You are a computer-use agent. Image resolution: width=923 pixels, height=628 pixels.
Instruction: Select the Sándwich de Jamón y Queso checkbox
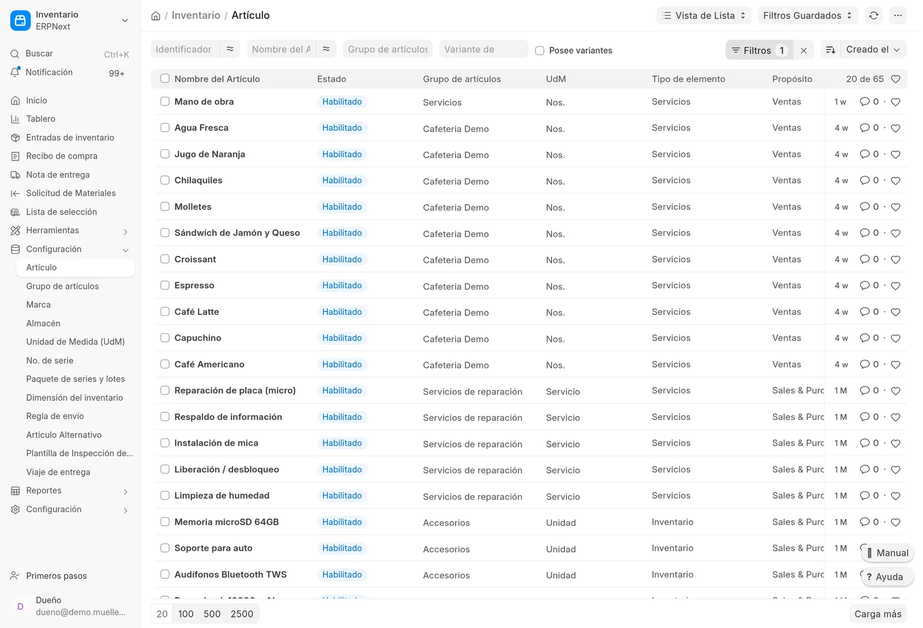[x=165, y=233]
